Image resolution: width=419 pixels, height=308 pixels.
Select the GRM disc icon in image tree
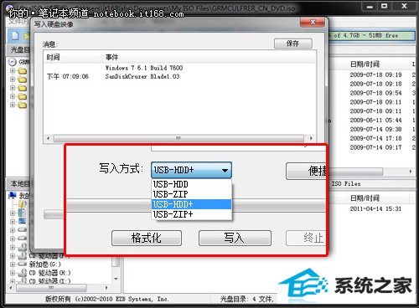pyautogui.click(x=13, y=62)
